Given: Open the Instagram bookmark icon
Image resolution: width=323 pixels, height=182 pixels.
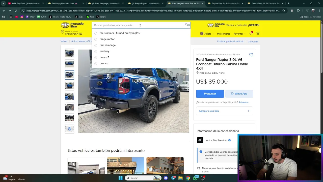Looking at the screenshot, I should pyautogui.click(x=22, y=17).
